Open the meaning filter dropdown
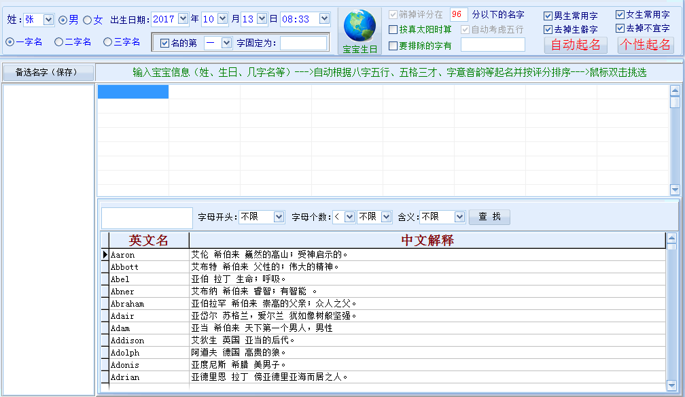This screenshot has height=397, width=685. tap(459, 217)
